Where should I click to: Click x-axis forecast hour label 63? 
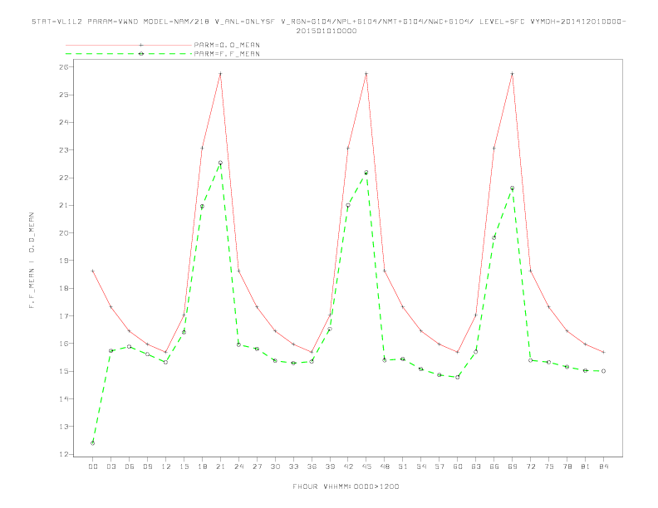[x=476, y=466]
